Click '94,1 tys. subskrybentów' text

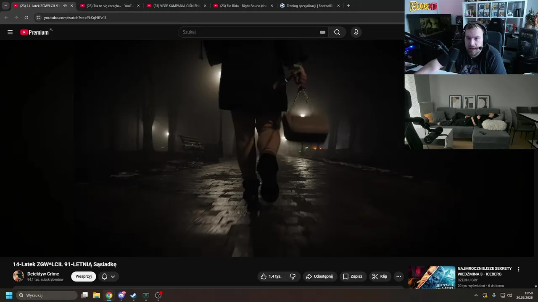pos(45,280)
